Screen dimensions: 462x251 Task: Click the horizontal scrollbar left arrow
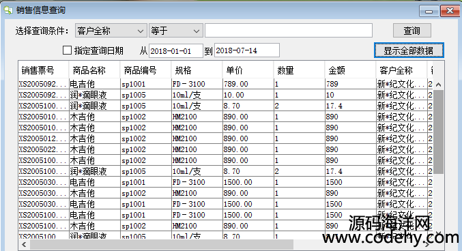click(24, 244)
